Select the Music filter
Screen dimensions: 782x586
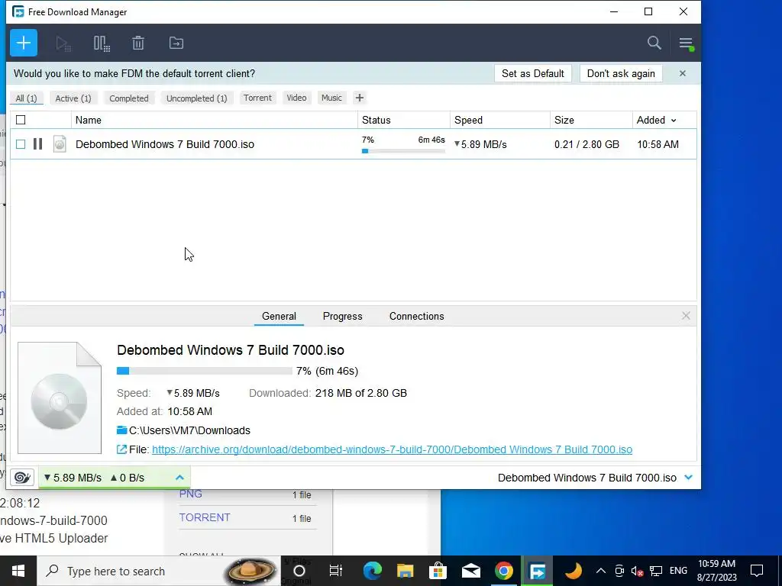331,98
